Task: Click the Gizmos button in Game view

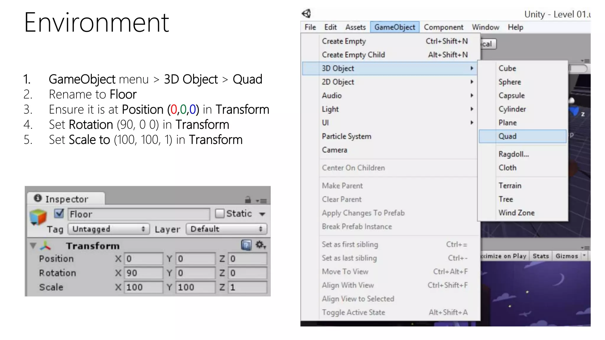Action: click(x=567, y=256)
